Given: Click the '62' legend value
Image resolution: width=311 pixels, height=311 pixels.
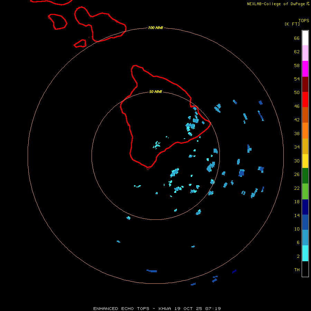Looking at the screenshot, I should 297,52.
